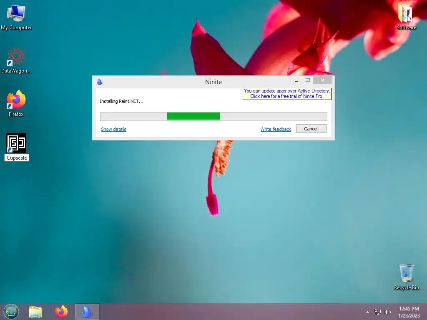Select the Firefox desktop shortcut

(16, 103)
